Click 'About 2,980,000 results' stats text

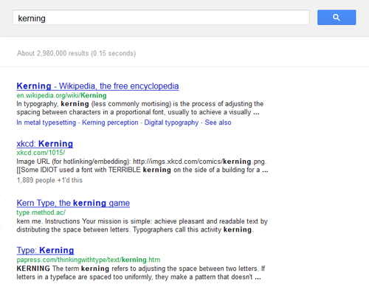pos(76,53)
